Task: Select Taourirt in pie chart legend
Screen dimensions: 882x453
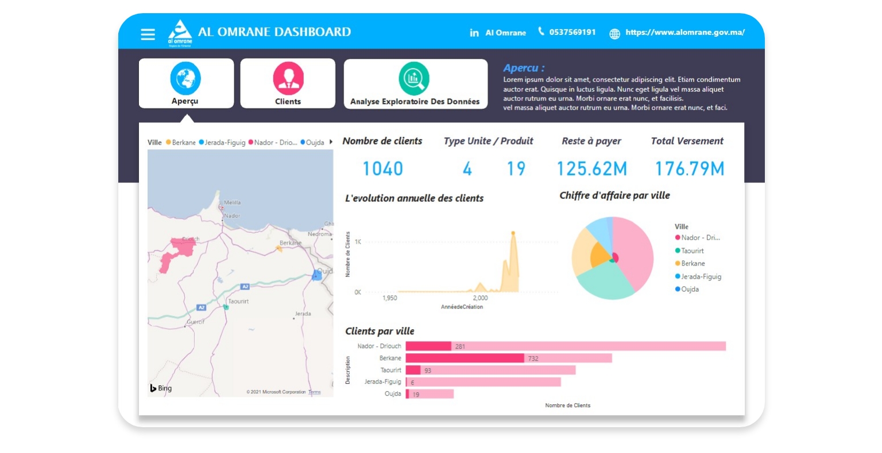Action: (x=692, y=251)
